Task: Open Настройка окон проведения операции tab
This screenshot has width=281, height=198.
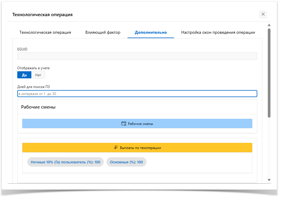Action: pyautogui.click(x=218, y=33)
